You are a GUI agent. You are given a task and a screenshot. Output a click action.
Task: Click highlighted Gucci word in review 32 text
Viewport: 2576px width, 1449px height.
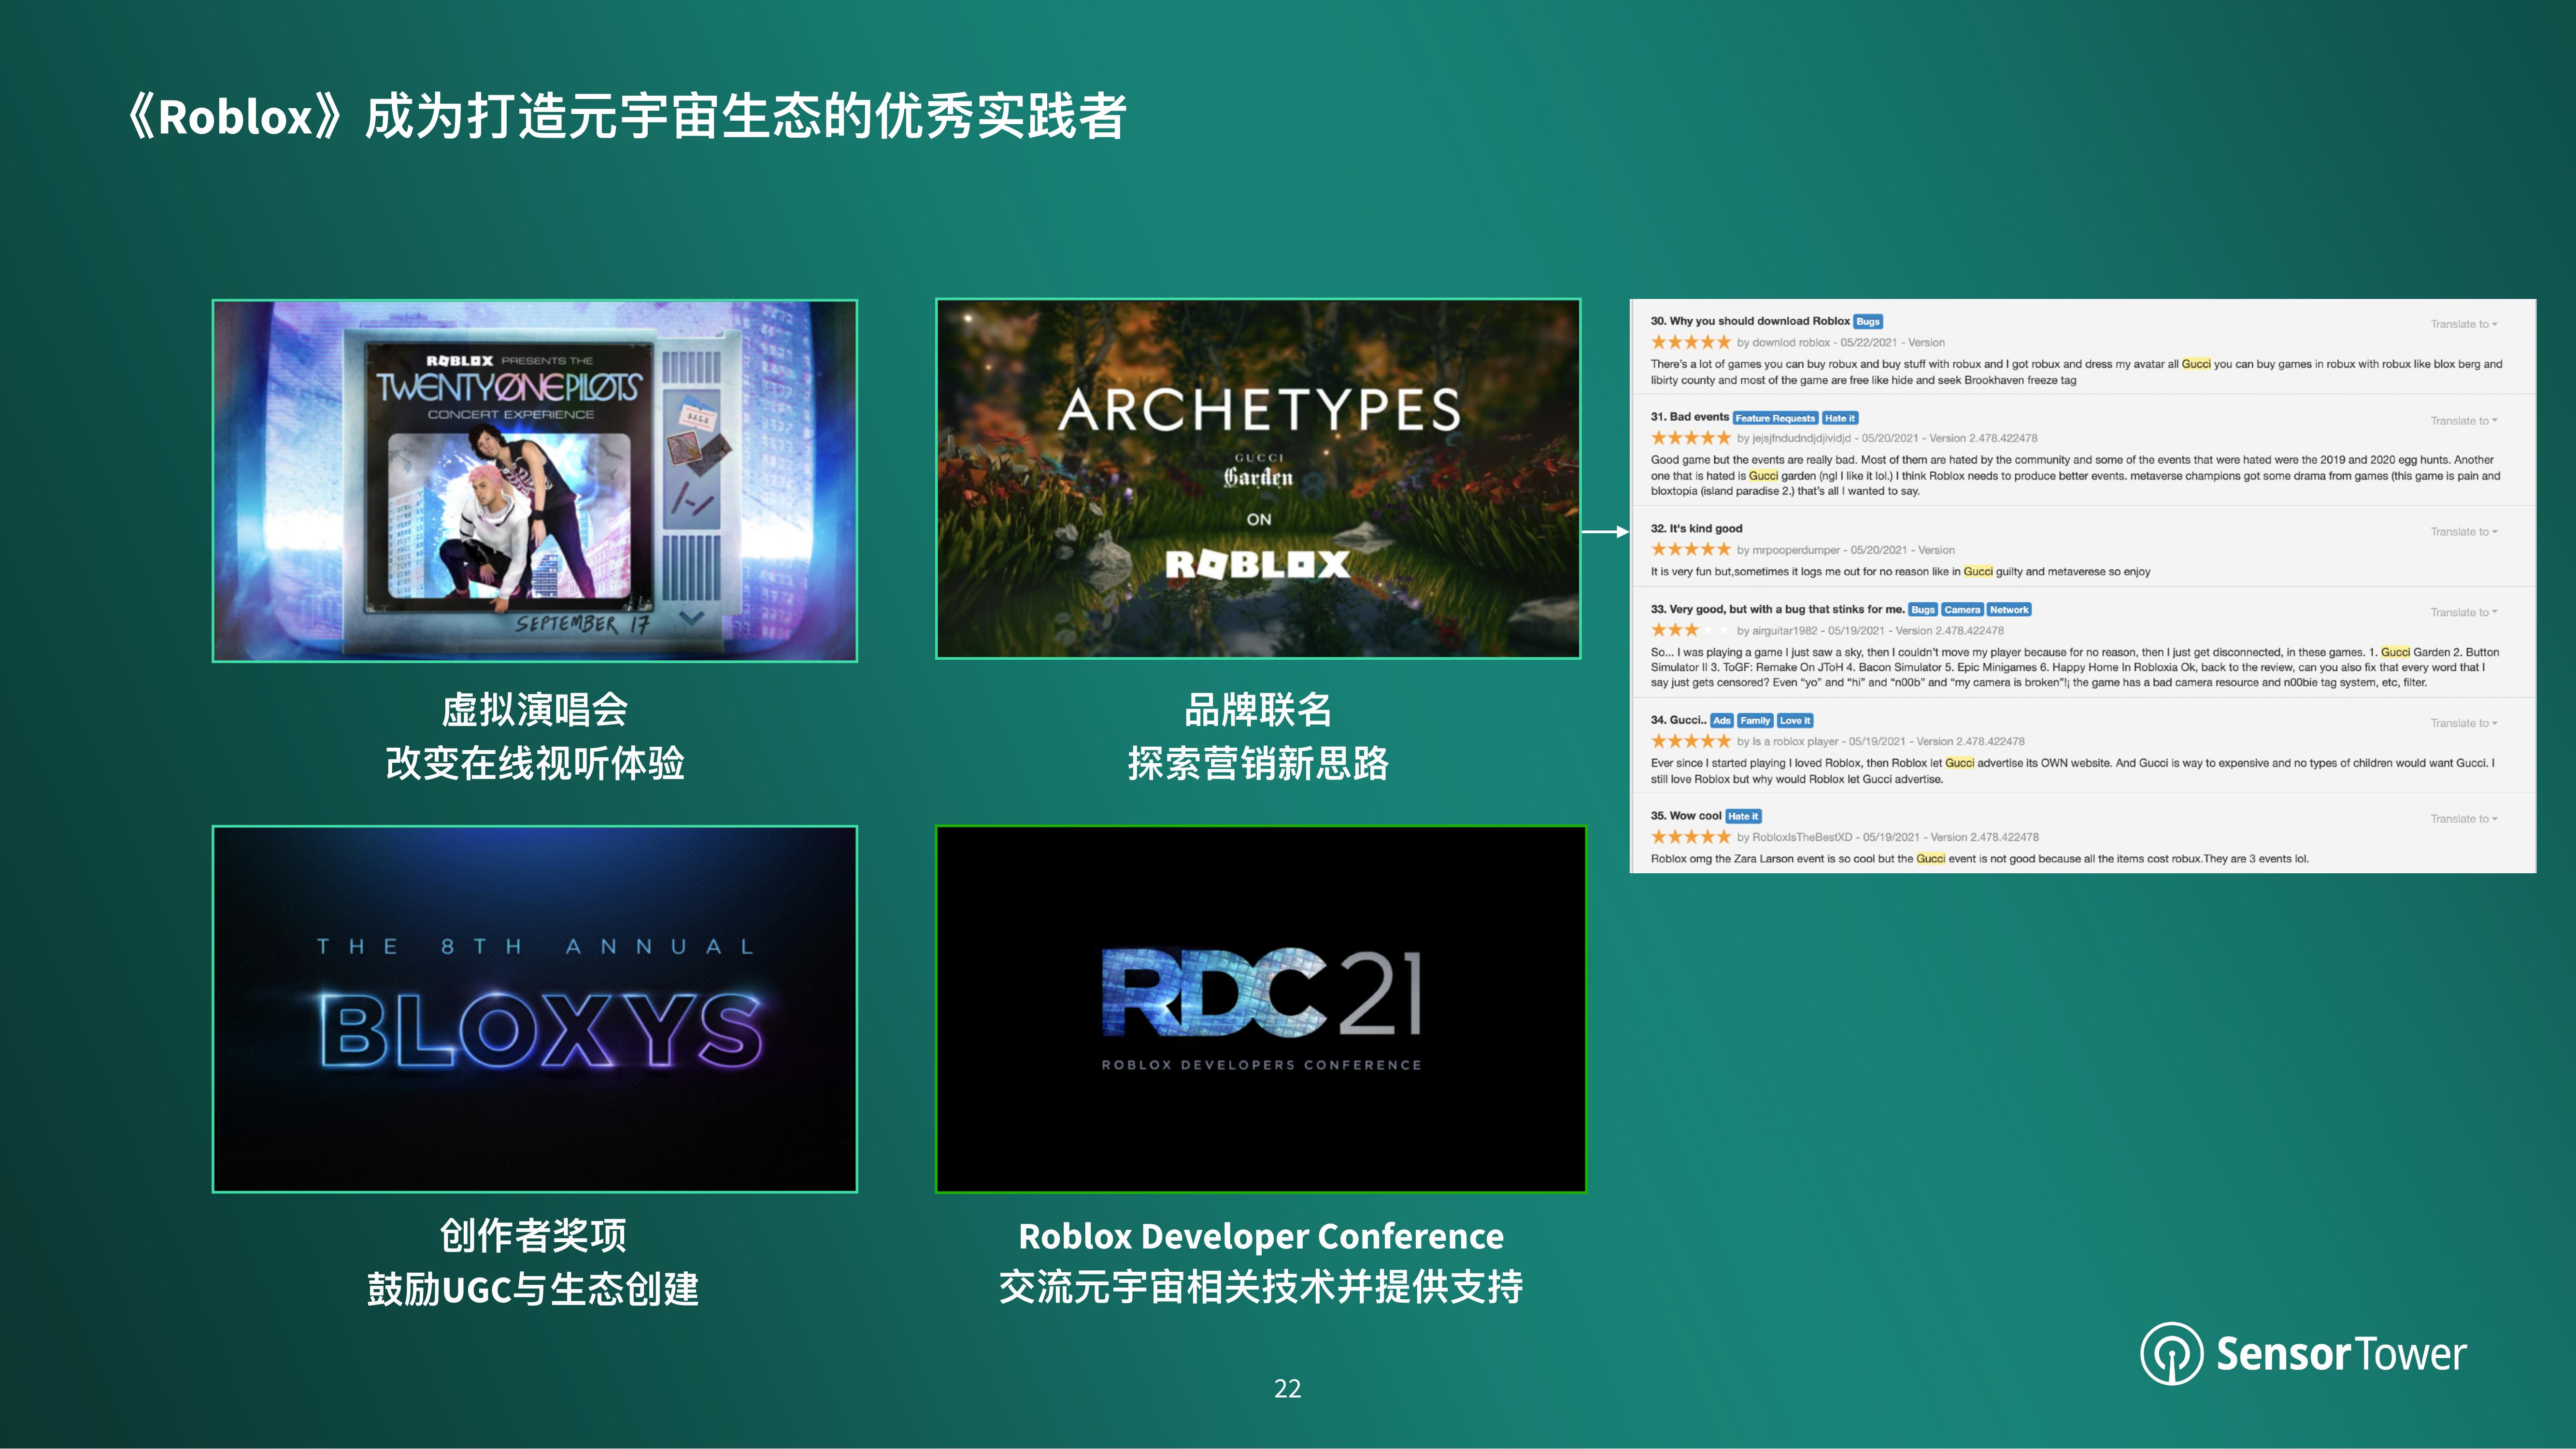pyautogui.click(x=1978, y=571)
